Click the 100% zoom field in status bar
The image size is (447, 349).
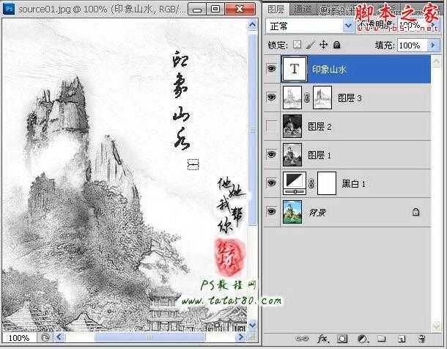19,338
